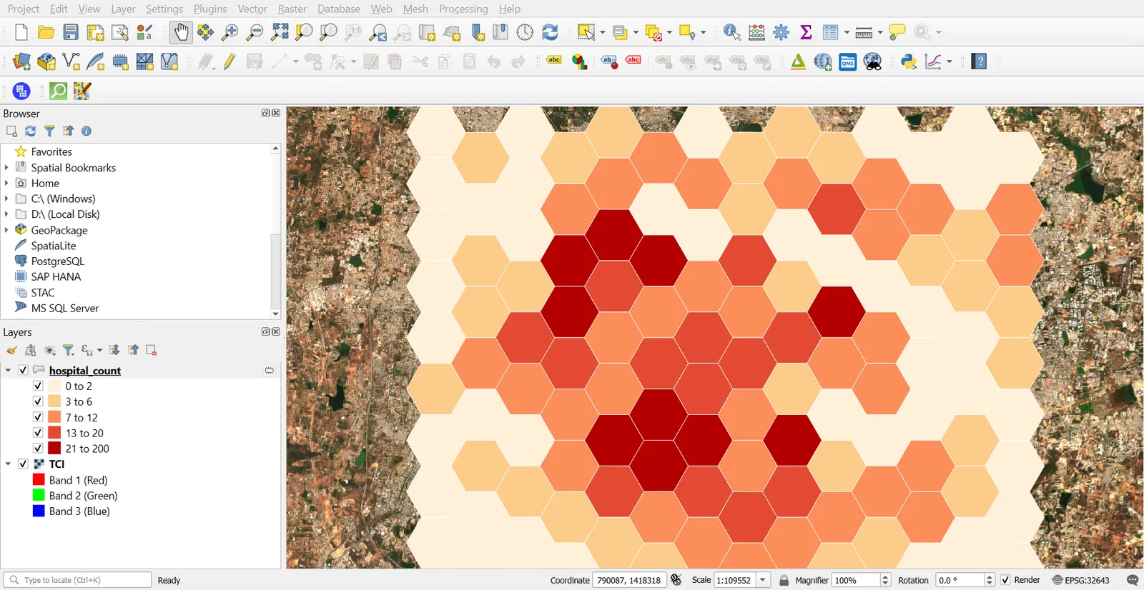Open the Field Calculator icon
Viewport: 1144px width, 590px height.
[x=756, y=32]
